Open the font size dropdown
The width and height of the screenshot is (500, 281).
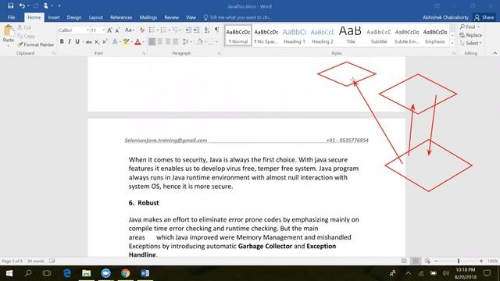pyautogui.click(x=103, y=30)
